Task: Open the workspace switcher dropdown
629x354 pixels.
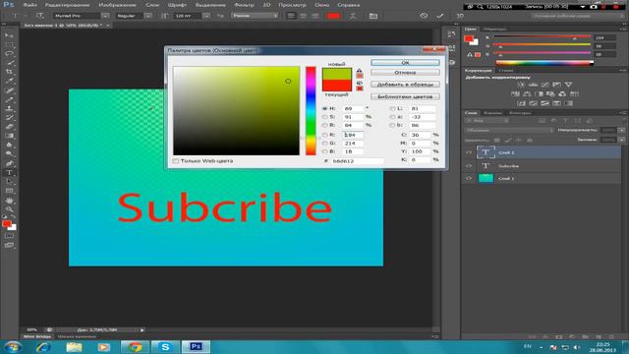Action: pos(577,16)
